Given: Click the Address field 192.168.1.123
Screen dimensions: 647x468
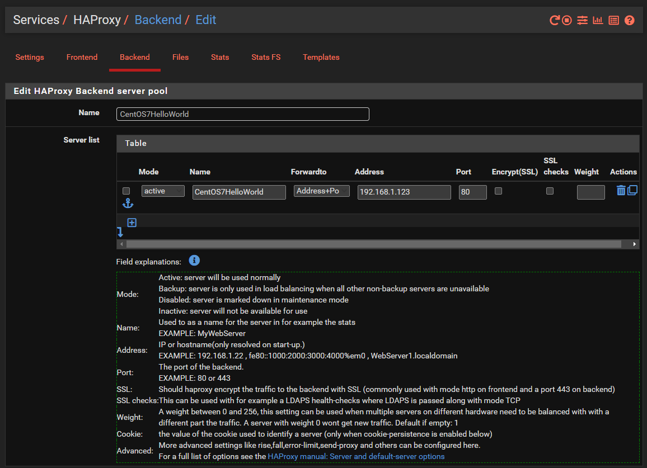Looking at the screenshot, I should click(404, 192).
